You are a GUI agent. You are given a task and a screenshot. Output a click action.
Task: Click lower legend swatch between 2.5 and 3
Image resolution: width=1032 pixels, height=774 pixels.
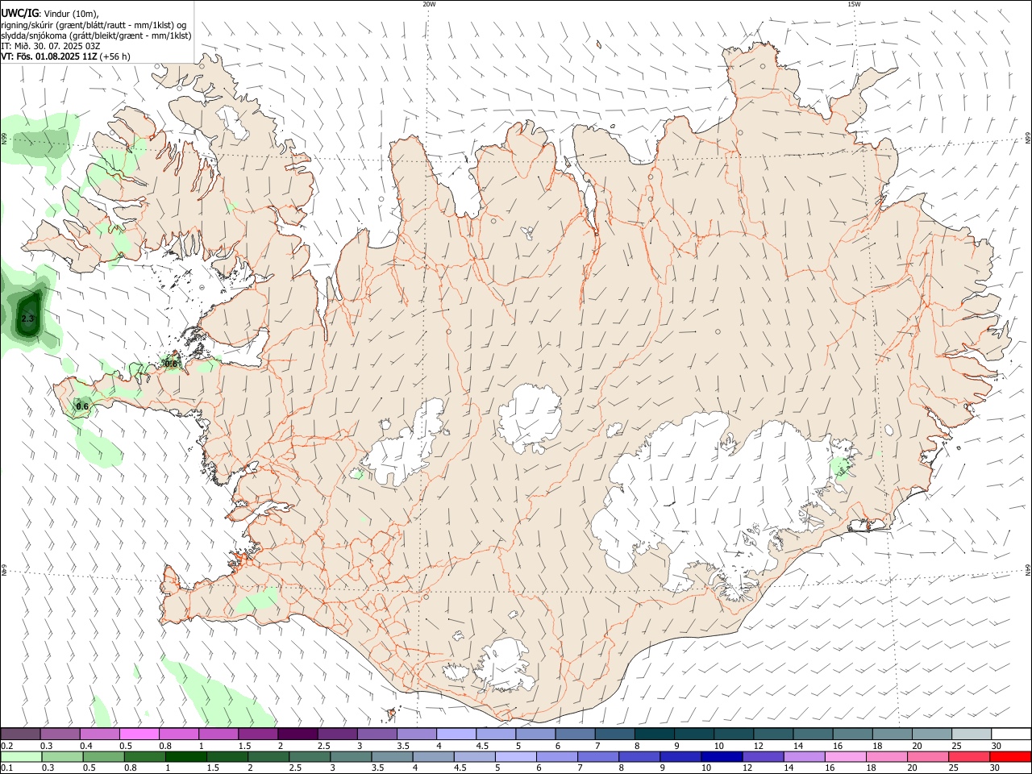pyautogui.click(x=310, y=756)
